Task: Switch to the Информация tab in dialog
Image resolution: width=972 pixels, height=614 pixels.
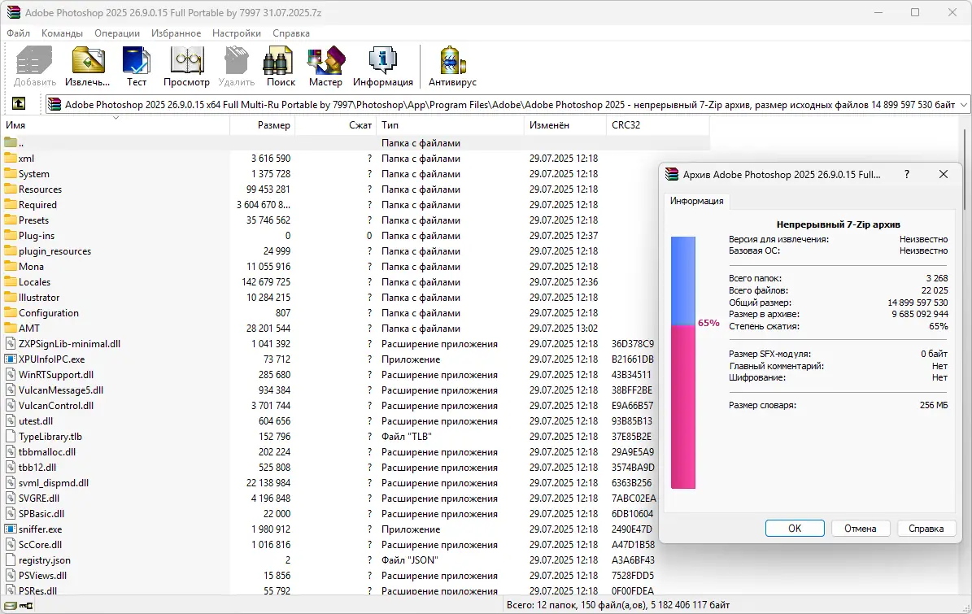Action: (x=696, y=201)
